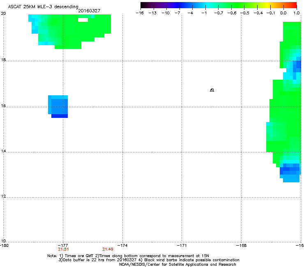The image size is (304, 267).
Task: Click the colorbar tick label -0.6
Action: click(232, 13)
